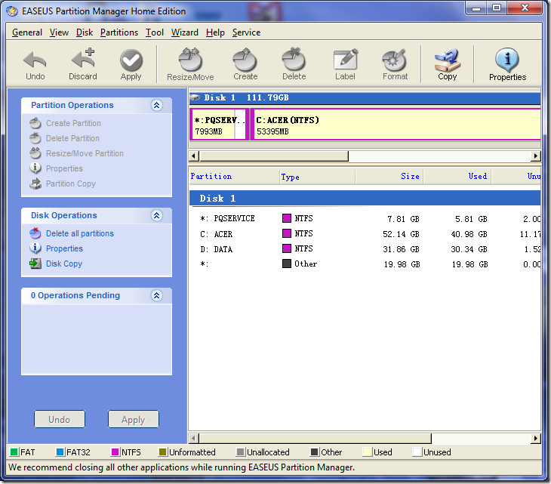
Task: Click Disk Operations Properties info icon
Action: click(35, 248)
